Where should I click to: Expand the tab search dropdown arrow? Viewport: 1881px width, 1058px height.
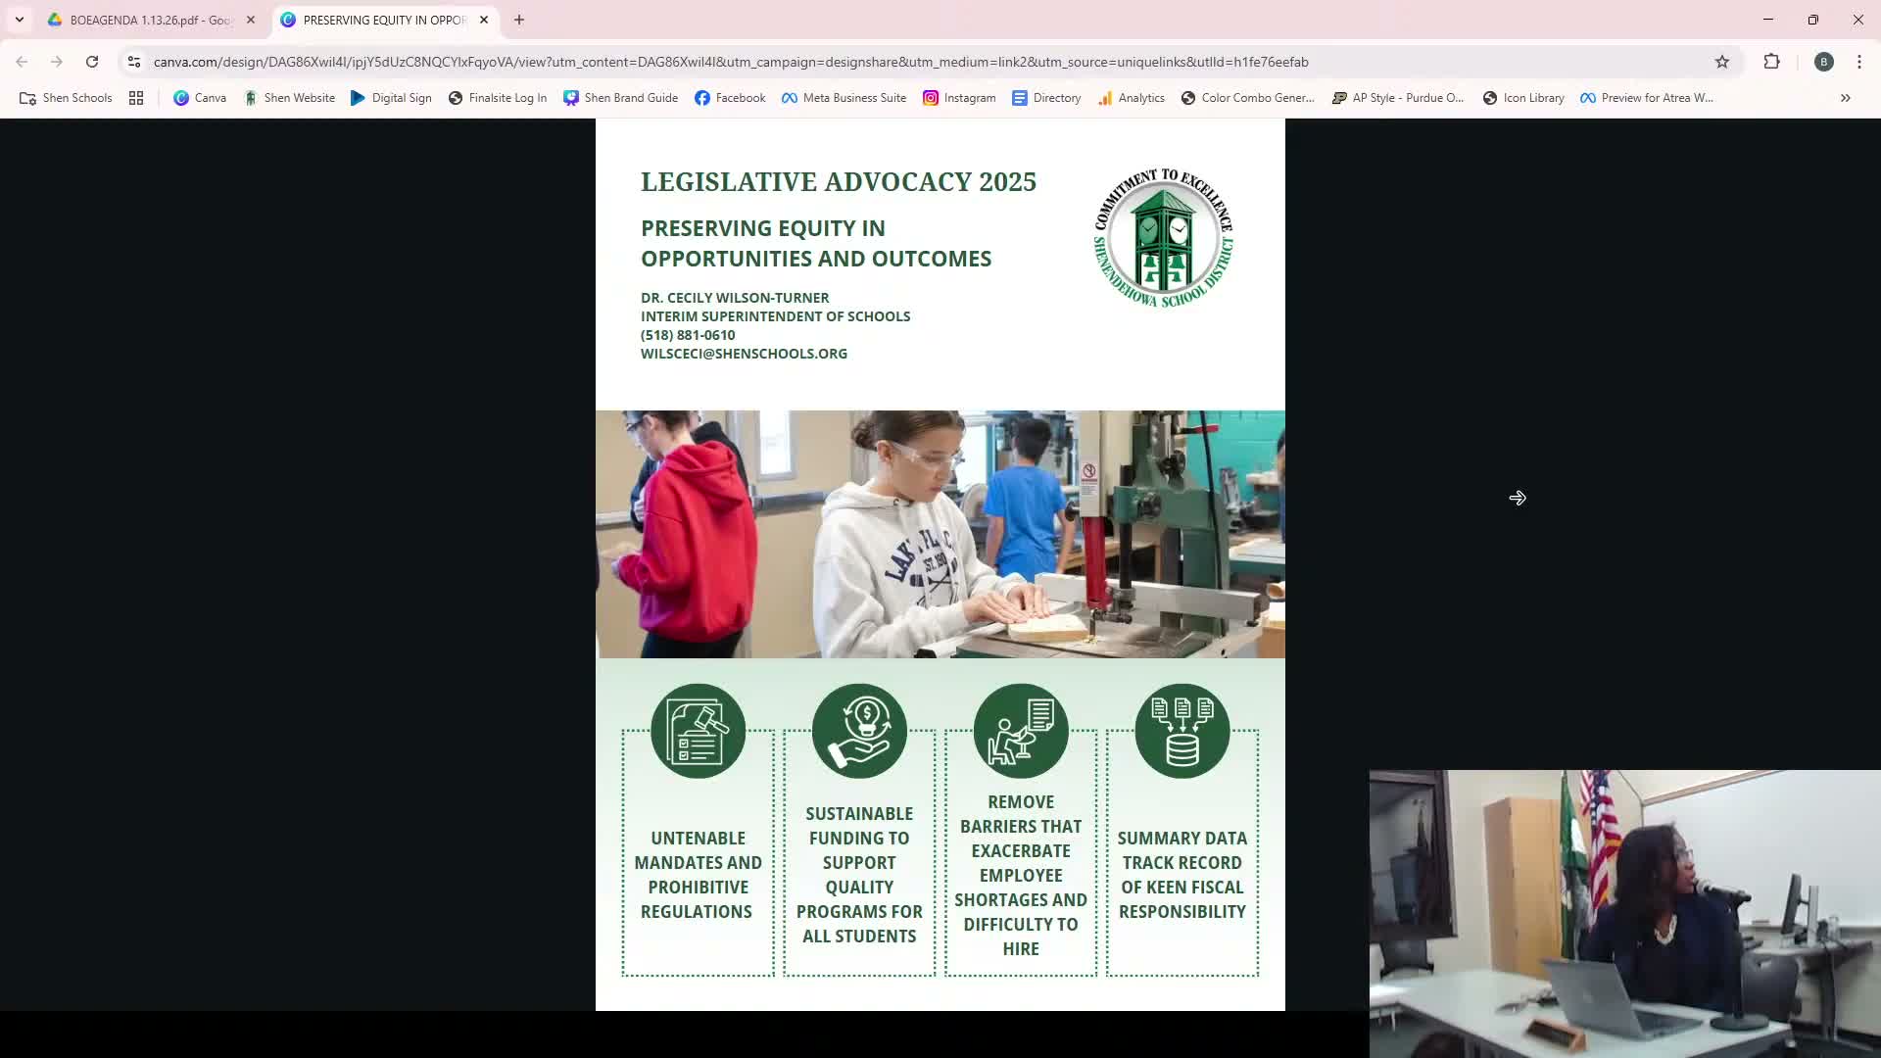20,20
